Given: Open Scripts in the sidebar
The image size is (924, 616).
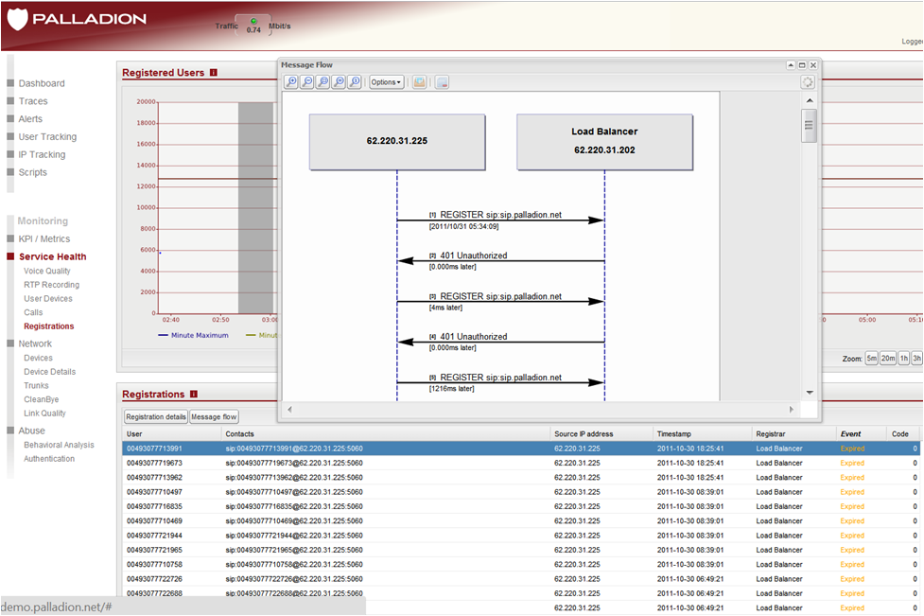Looking at the screenshot, I should [32, 172].
